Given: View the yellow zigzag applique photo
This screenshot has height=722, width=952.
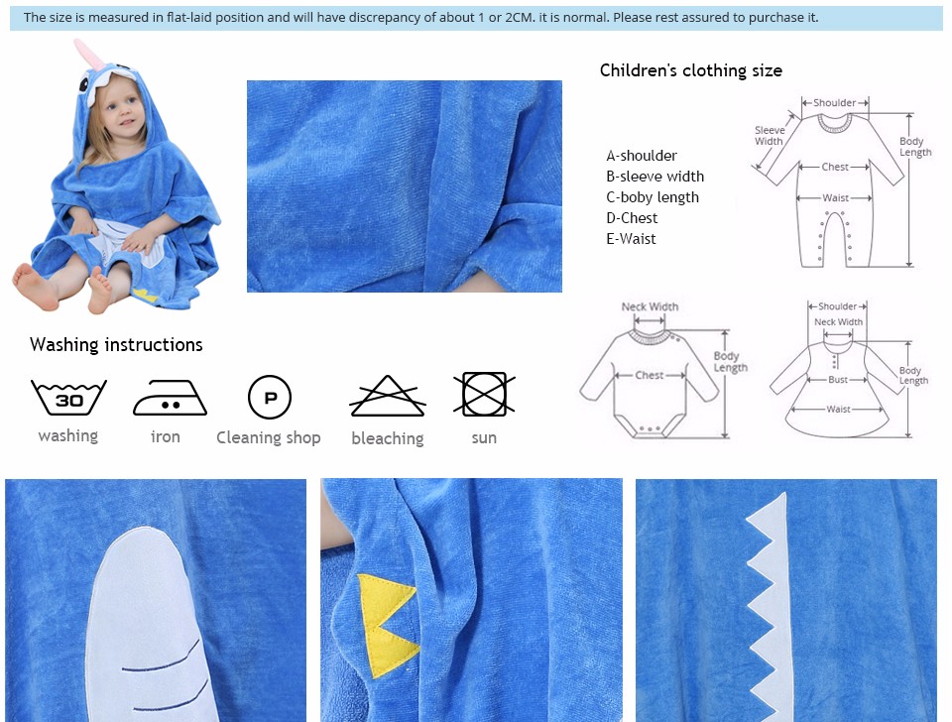Looking at the screenshot, I should tap(471, 600).
